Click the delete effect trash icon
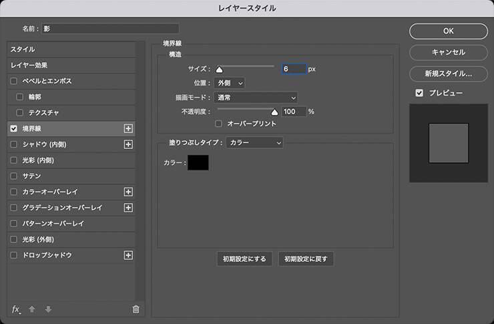Viewport: 494px width, 324px height. tap(136, 309)
